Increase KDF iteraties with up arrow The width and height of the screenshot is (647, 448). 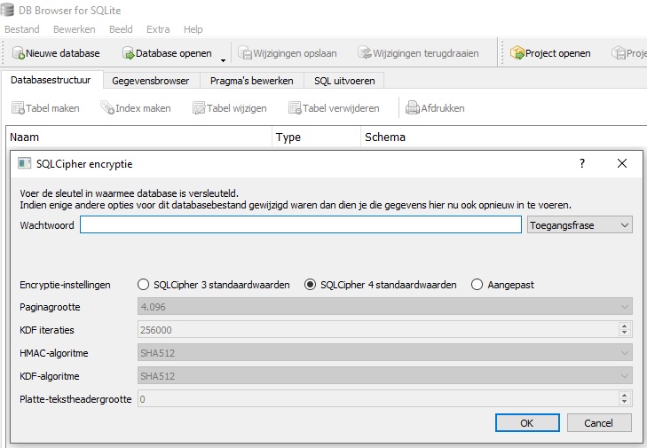[x=624, y=326]
